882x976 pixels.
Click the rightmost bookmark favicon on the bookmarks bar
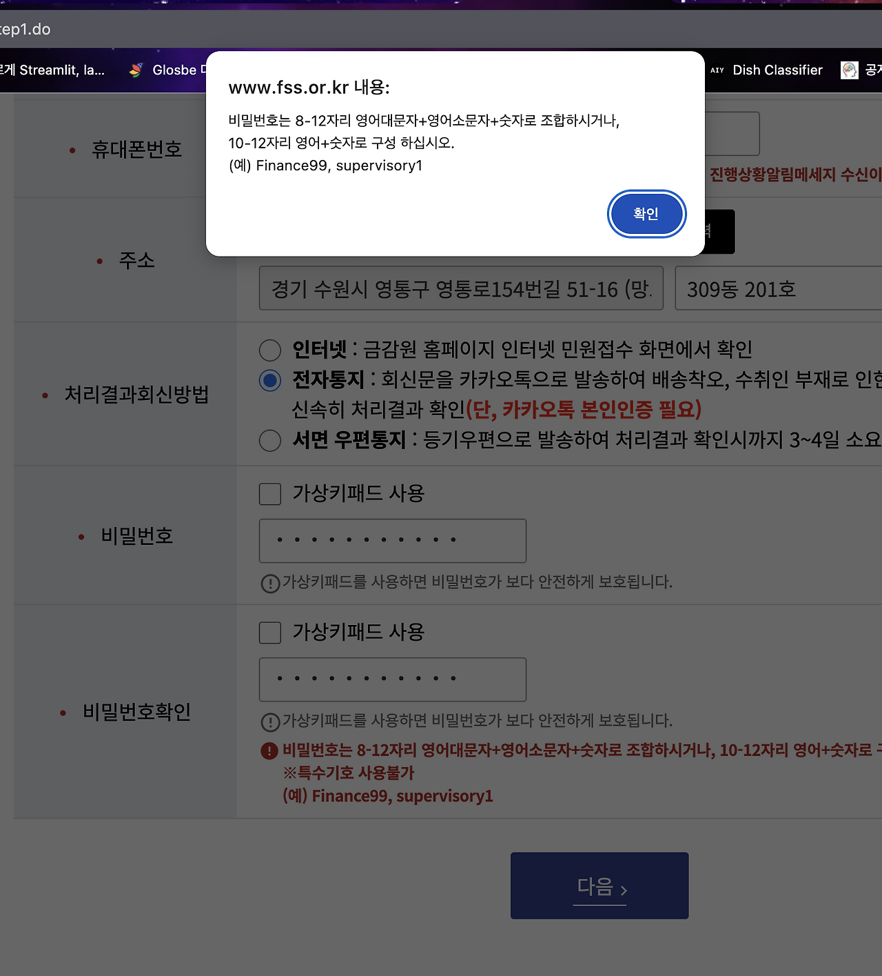click(849, 70)
